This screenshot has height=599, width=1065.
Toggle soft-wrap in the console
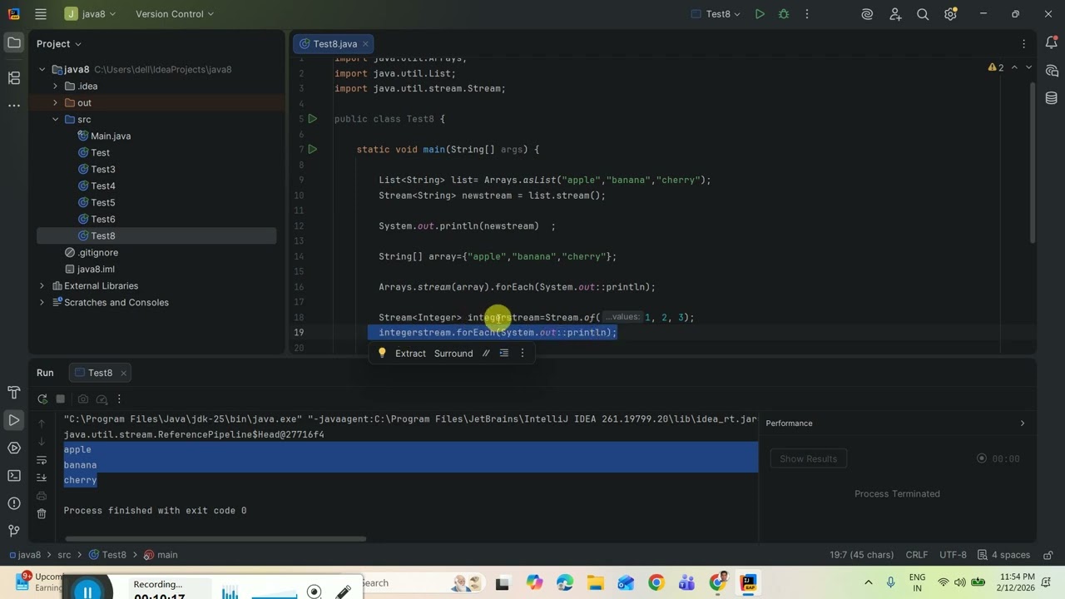click(42, 460)
